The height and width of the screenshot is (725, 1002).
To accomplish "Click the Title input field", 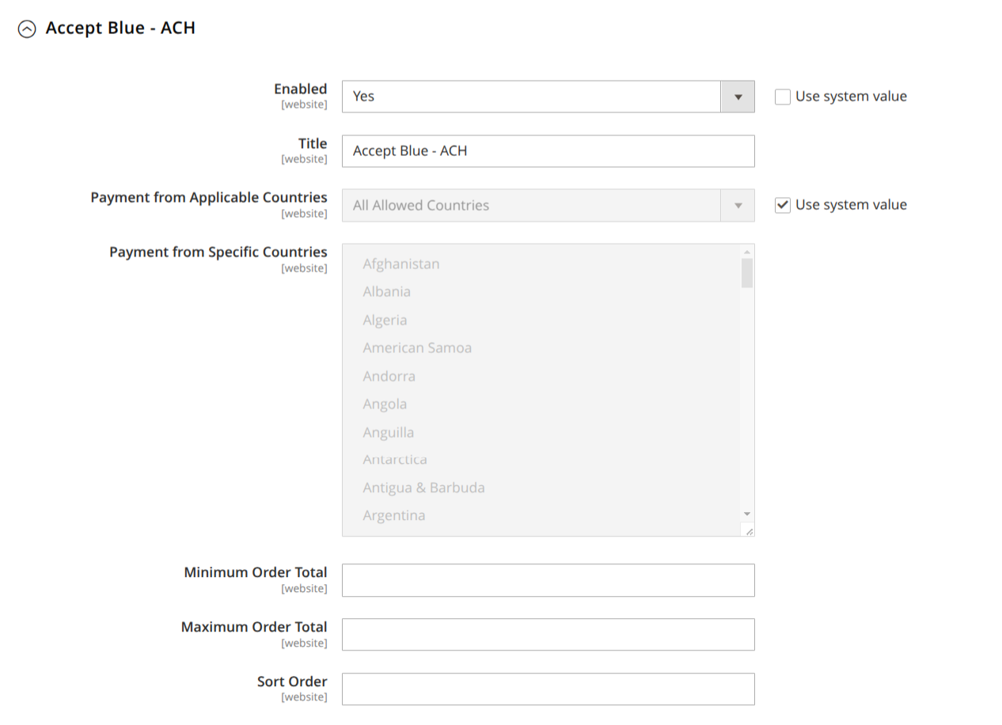I will click(x=547, y=151).
